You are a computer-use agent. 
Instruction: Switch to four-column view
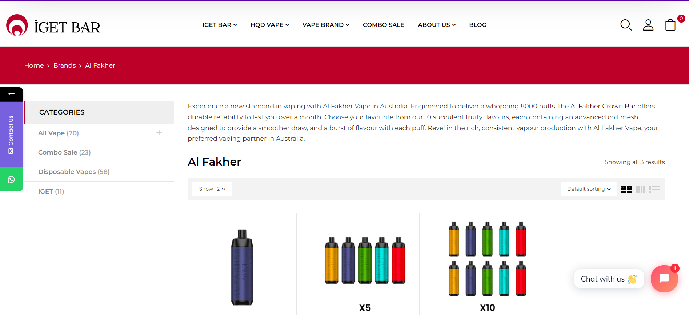(x=640, y=189)
